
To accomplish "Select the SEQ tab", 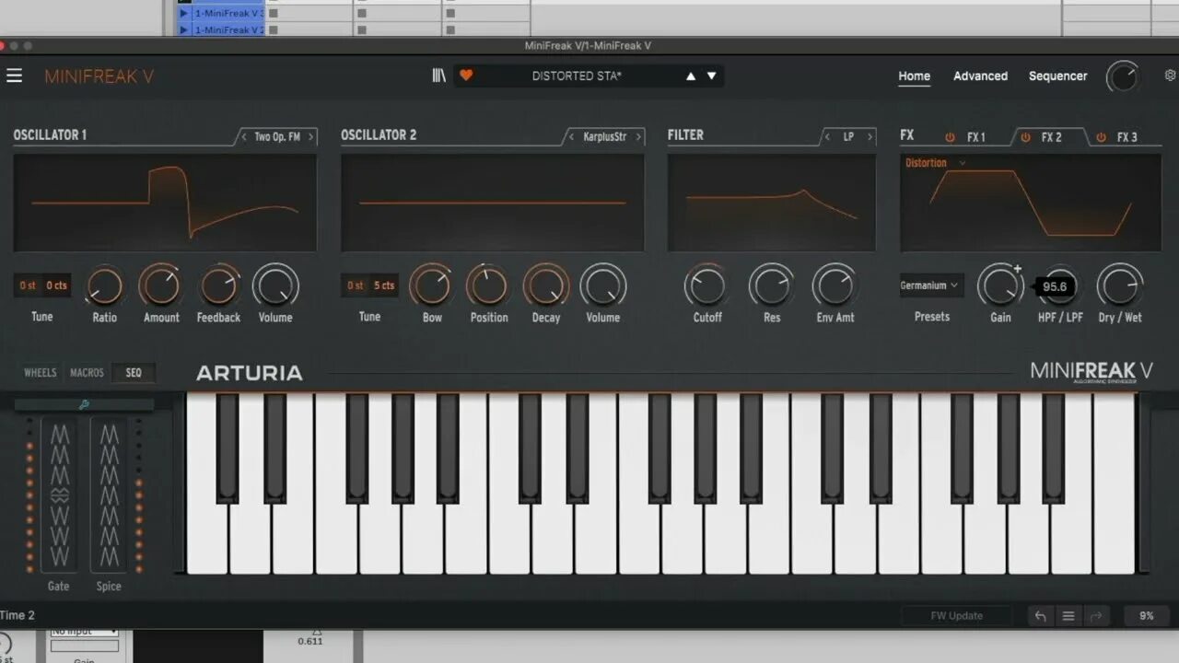I will (x=134, y=373).
